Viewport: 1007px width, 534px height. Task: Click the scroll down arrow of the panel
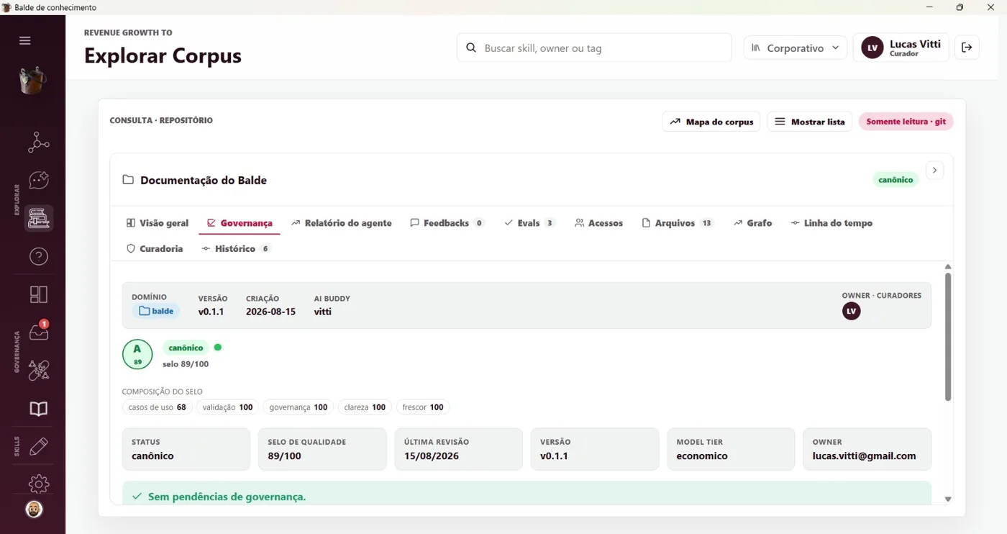pos(948,499)
